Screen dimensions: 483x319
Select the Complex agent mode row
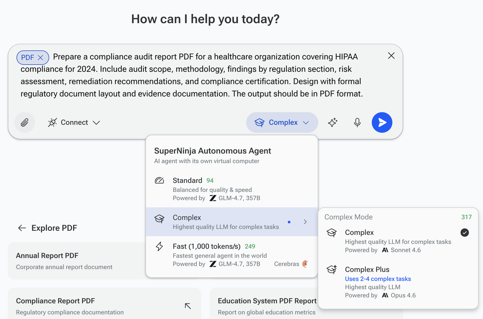232,222
